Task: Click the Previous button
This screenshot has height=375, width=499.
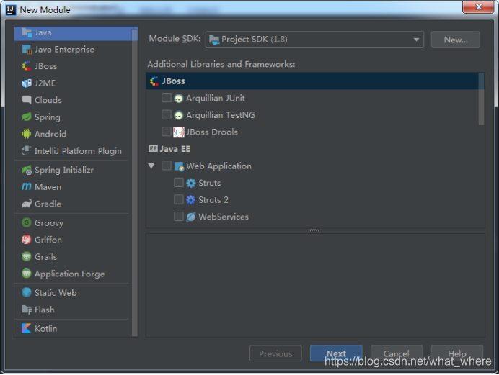Action: click(x=275, y=353)
